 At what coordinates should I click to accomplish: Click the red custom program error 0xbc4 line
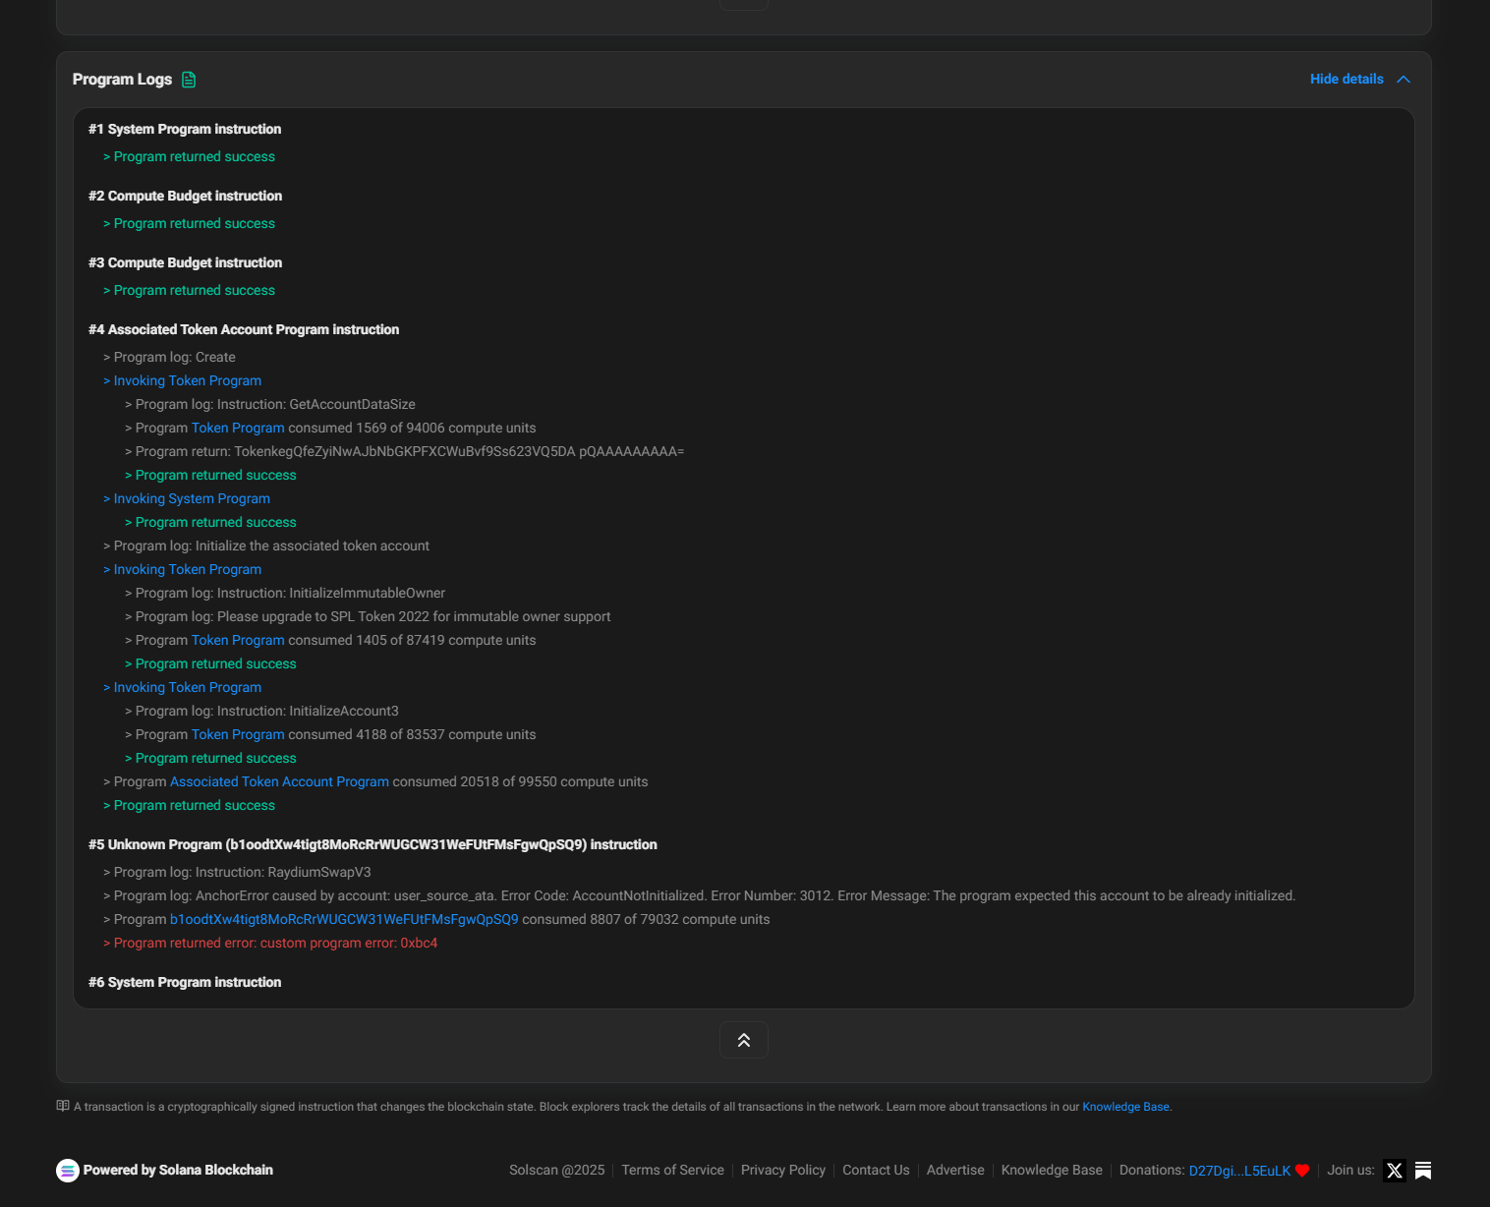(x=270, y=943)
